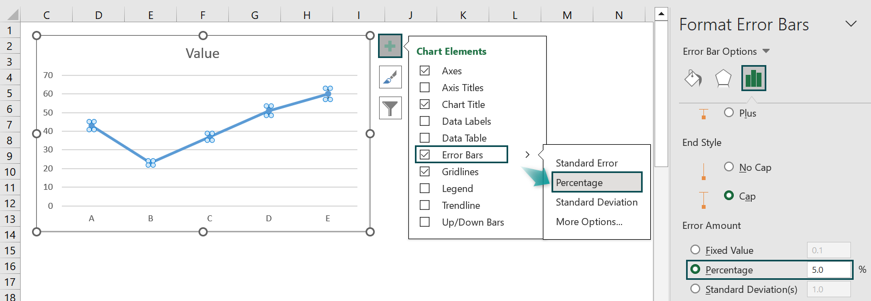Select the Plus direction radio button
Image resolution: width=871 pixels, height=301 pixels.
coord(729,112)
